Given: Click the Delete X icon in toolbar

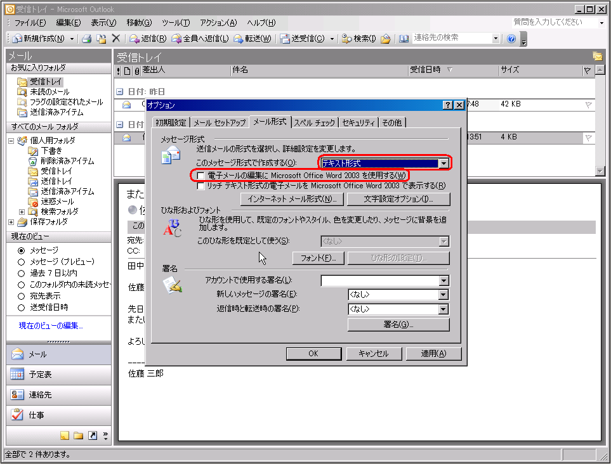Looking at the screenshot, I should [115, 38].
